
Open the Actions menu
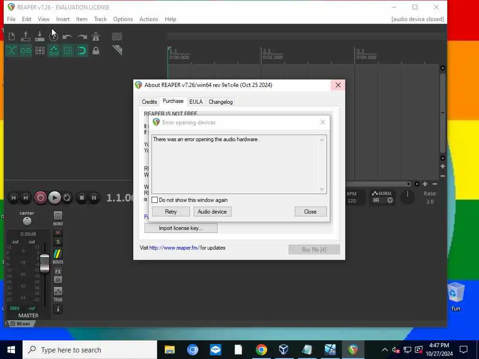149,19
